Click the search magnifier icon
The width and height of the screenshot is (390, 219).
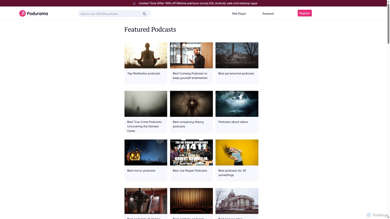144,14
